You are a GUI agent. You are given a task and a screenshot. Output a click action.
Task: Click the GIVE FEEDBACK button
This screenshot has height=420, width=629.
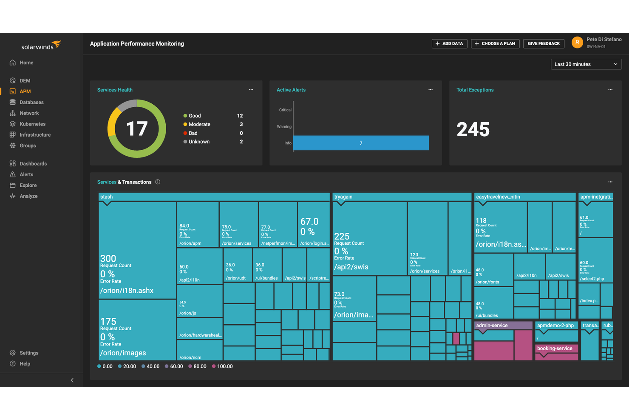(x=544, y=43)
